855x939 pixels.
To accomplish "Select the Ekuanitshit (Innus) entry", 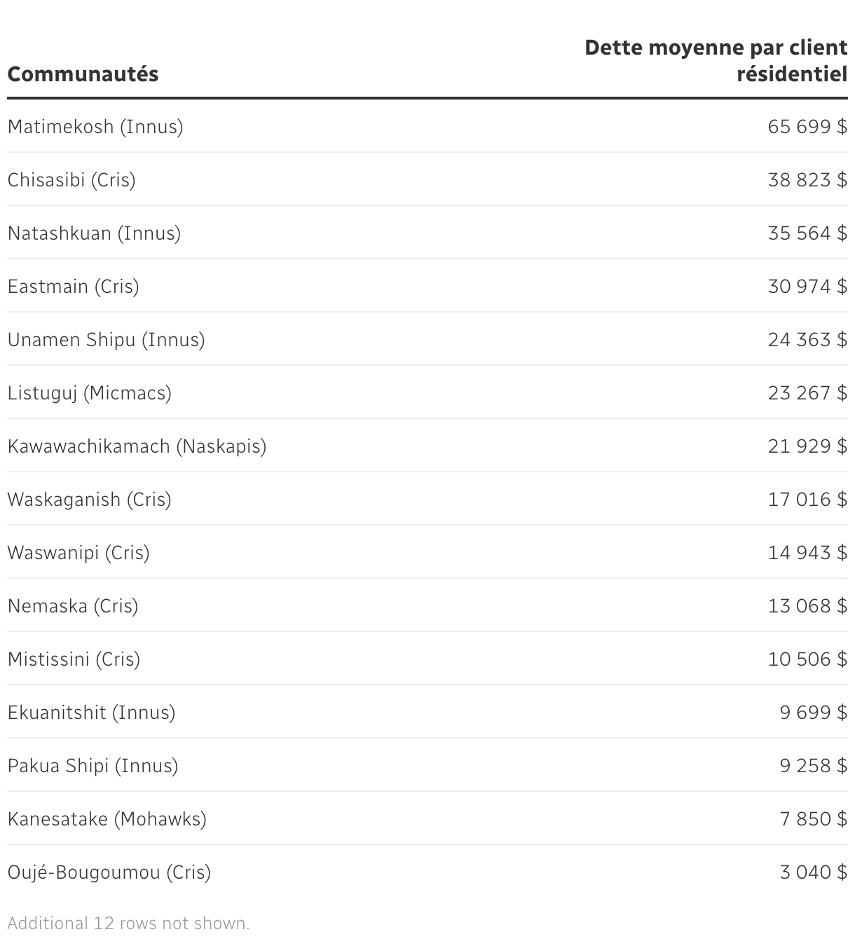I will point(91,713).
